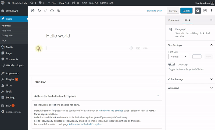Viewport: 215px width, 130px height.
Task: Click the Switch to Draft link
Action: [x=155, y=11]
